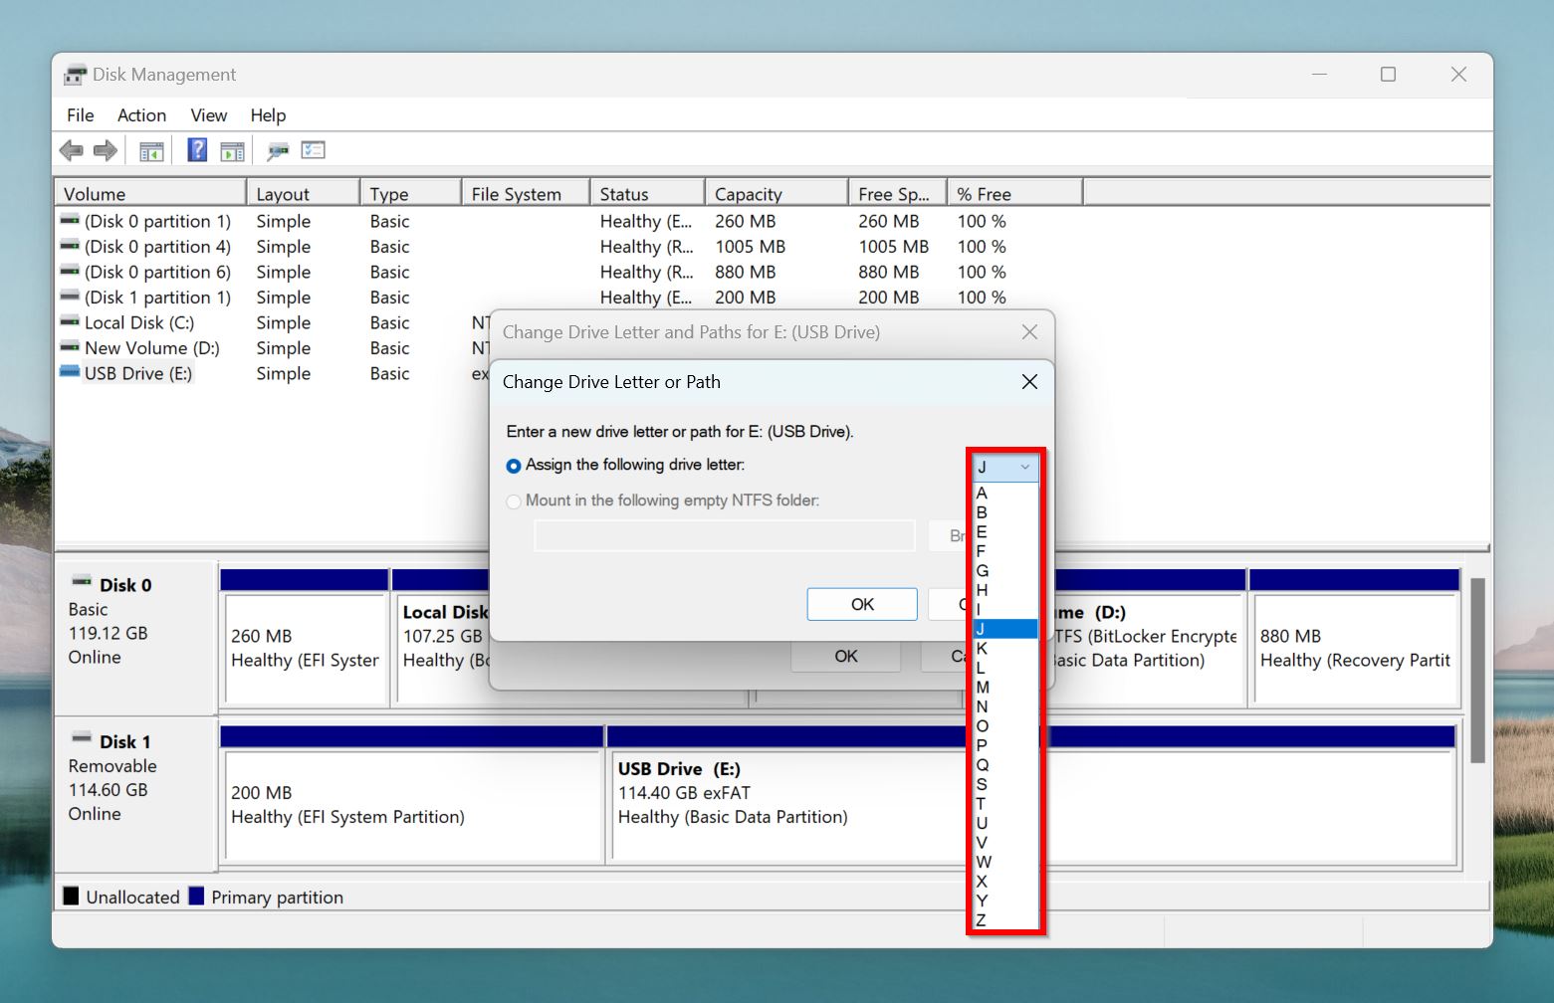Image resolution: width=1554 pixels, height=1003 pixels.
Task: Open the Help question mark toolbar icon
Action: point(197,150)
